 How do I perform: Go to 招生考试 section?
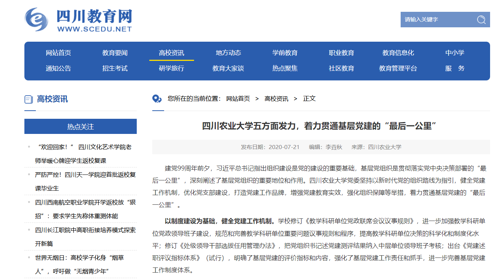pos(115,68)
